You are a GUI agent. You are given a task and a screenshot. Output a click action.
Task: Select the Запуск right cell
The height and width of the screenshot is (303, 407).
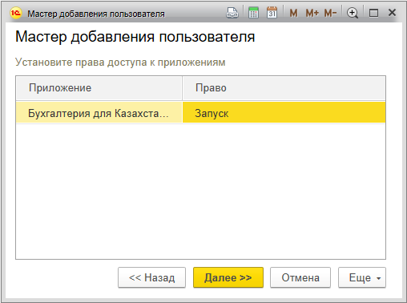click(284, 113)
